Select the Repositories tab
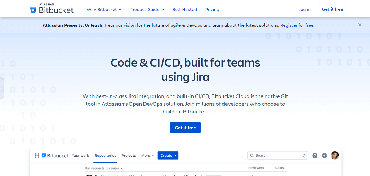Screen dimensions: 370x176 pyautogui.click(x=106, y=156)
